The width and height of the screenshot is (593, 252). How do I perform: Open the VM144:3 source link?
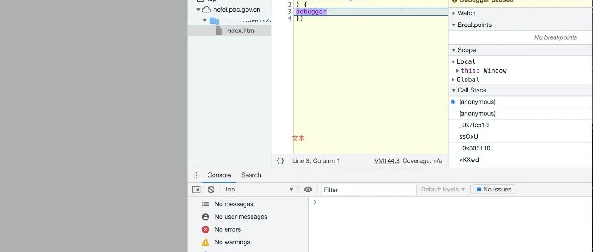[387, 161]
